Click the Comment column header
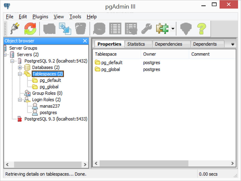The width and height of the screenshot is (241, 181). pyautogui.click(x=212, y=54)
